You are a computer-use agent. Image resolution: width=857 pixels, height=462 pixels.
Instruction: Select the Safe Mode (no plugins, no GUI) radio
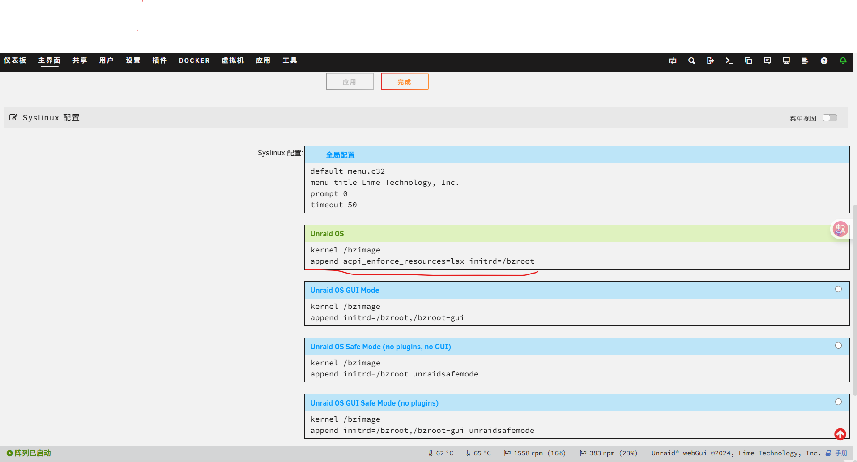coord(838,346)
